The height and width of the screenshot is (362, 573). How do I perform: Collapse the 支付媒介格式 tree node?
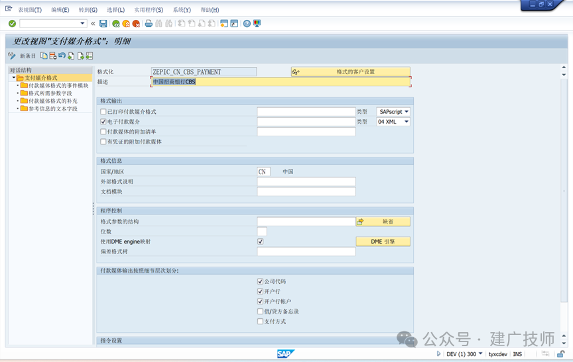tap(13, 77)
